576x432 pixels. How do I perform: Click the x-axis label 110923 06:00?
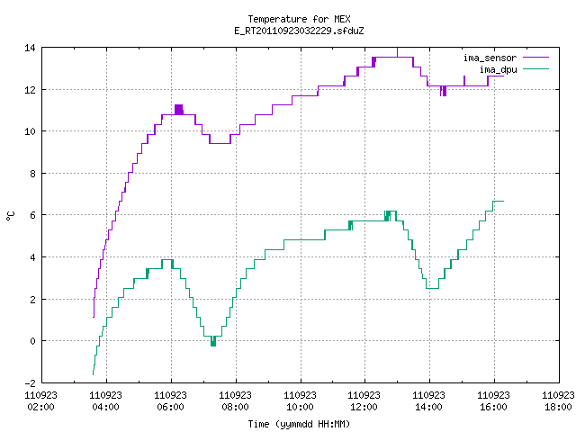[x=170, y=400]
